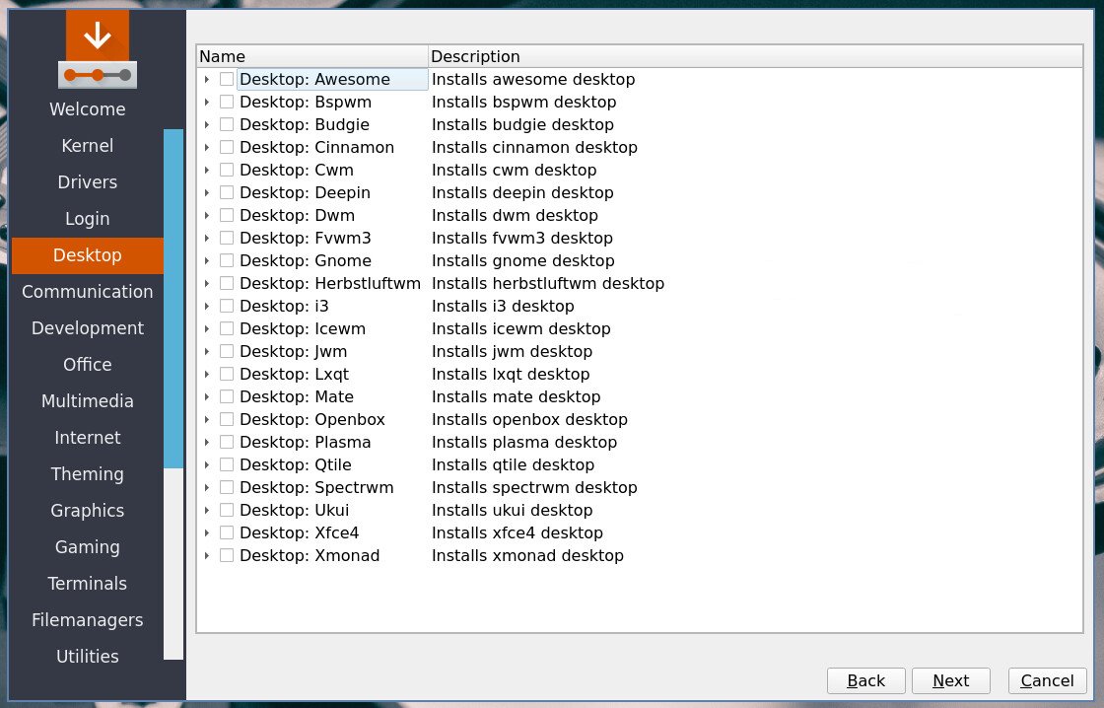1104x708 pixels.
Task: Go to the Theming sidebar step
Action: [87, 474]
